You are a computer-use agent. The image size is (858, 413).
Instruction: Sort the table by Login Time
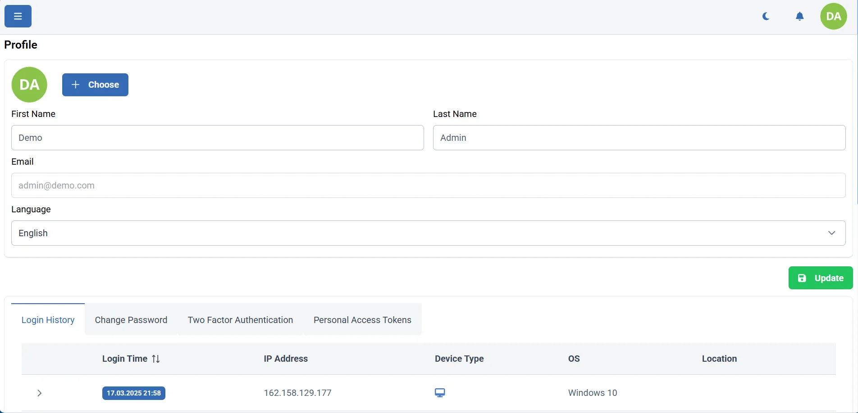click(155, 359)
